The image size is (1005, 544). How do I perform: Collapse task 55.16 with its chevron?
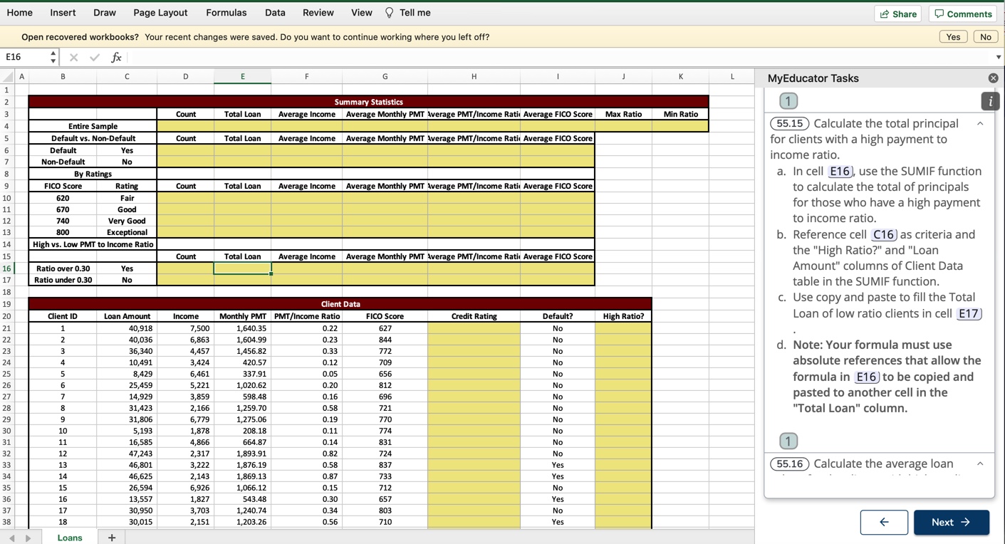980,464
